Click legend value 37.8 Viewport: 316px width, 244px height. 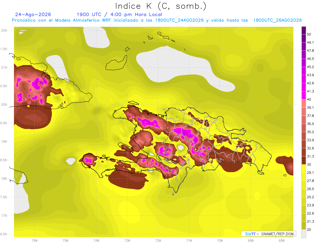pyautogui.click(x=310, y=116)
